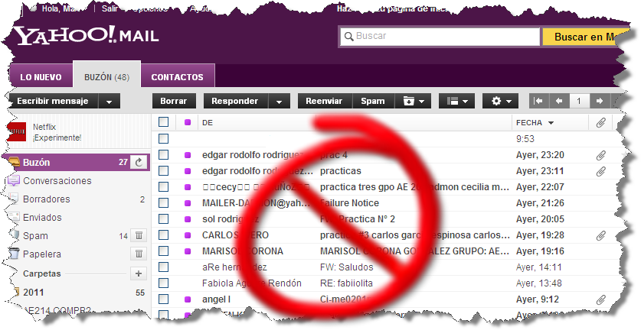Image resolution: width=641 pixels, height=330 pixels.
Task: Click the Escribir mensaje button
Action: pyautogui.click(x=53, y=101)
